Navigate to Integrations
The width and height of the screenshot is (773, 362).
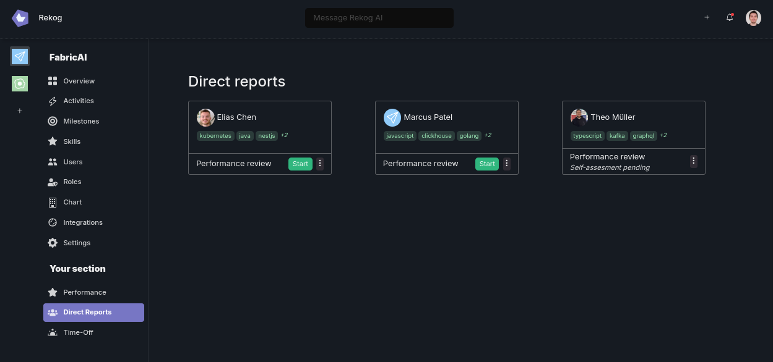click(x=83, y=222)
